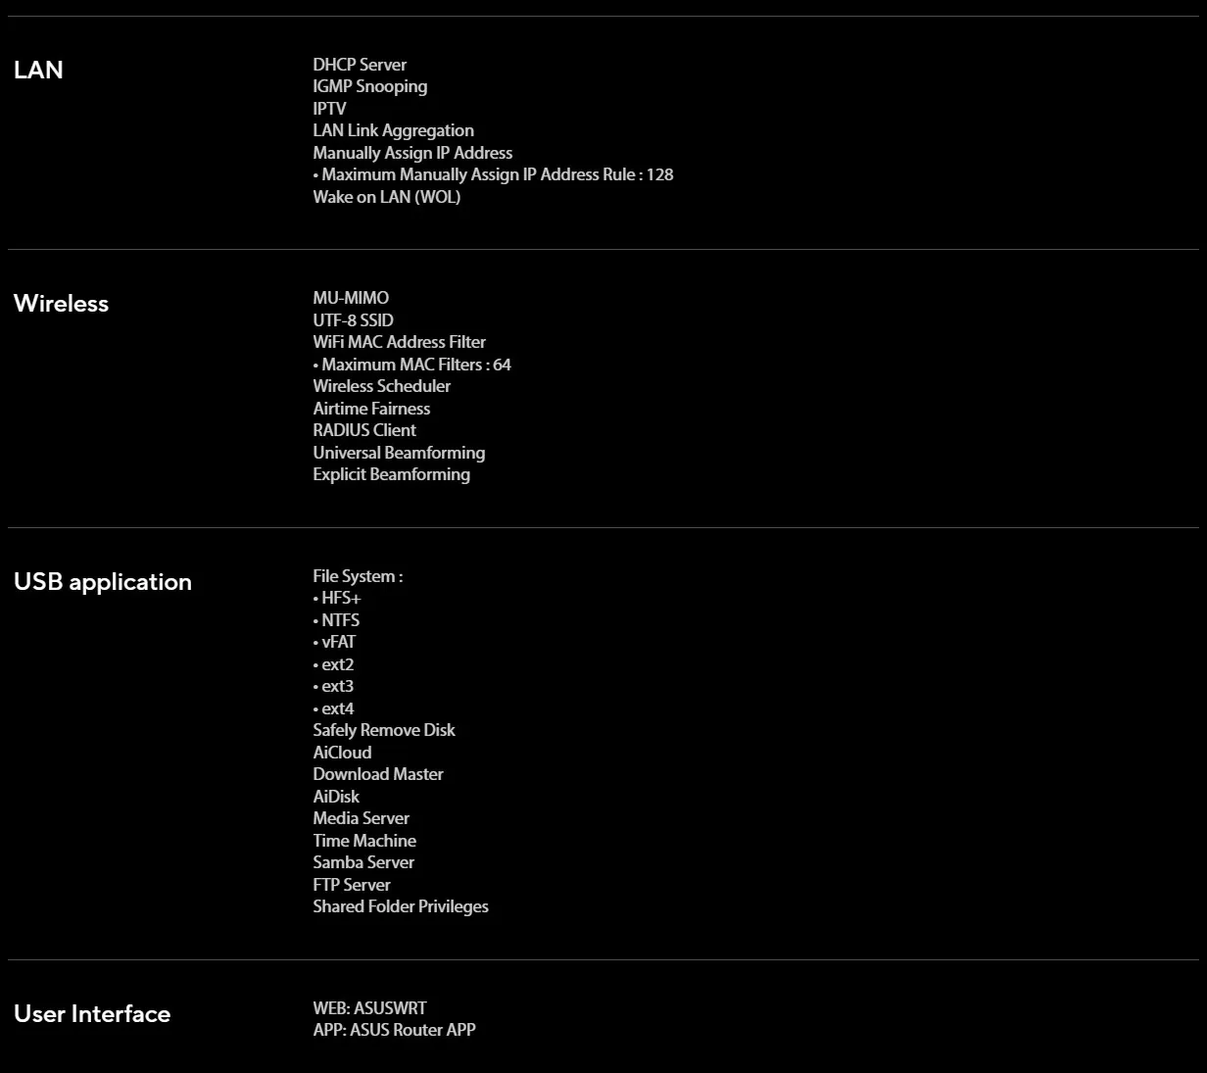Click WiFi MAC Address Filter entry
Screen dimensions: 1207x1073
click(399, 342)
